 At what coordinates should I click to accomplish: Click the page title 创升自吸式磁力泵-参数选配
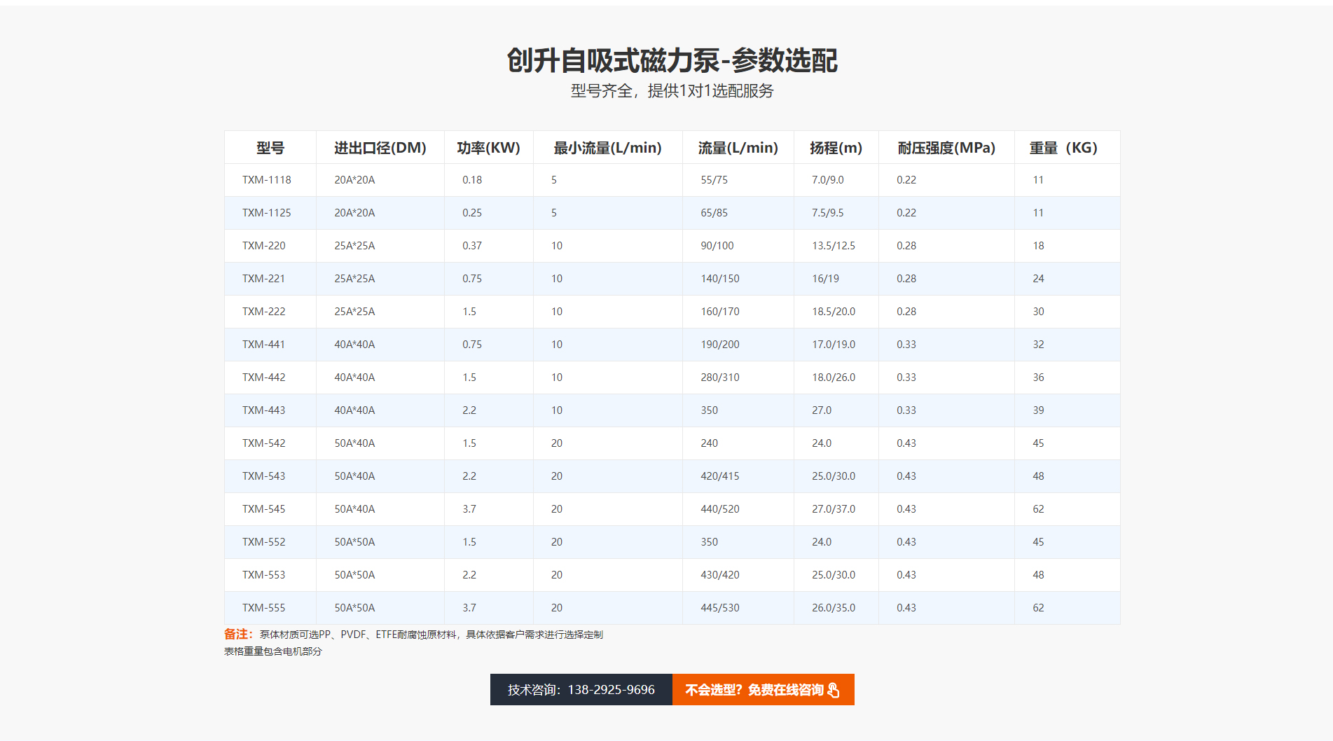coord(672,61)
